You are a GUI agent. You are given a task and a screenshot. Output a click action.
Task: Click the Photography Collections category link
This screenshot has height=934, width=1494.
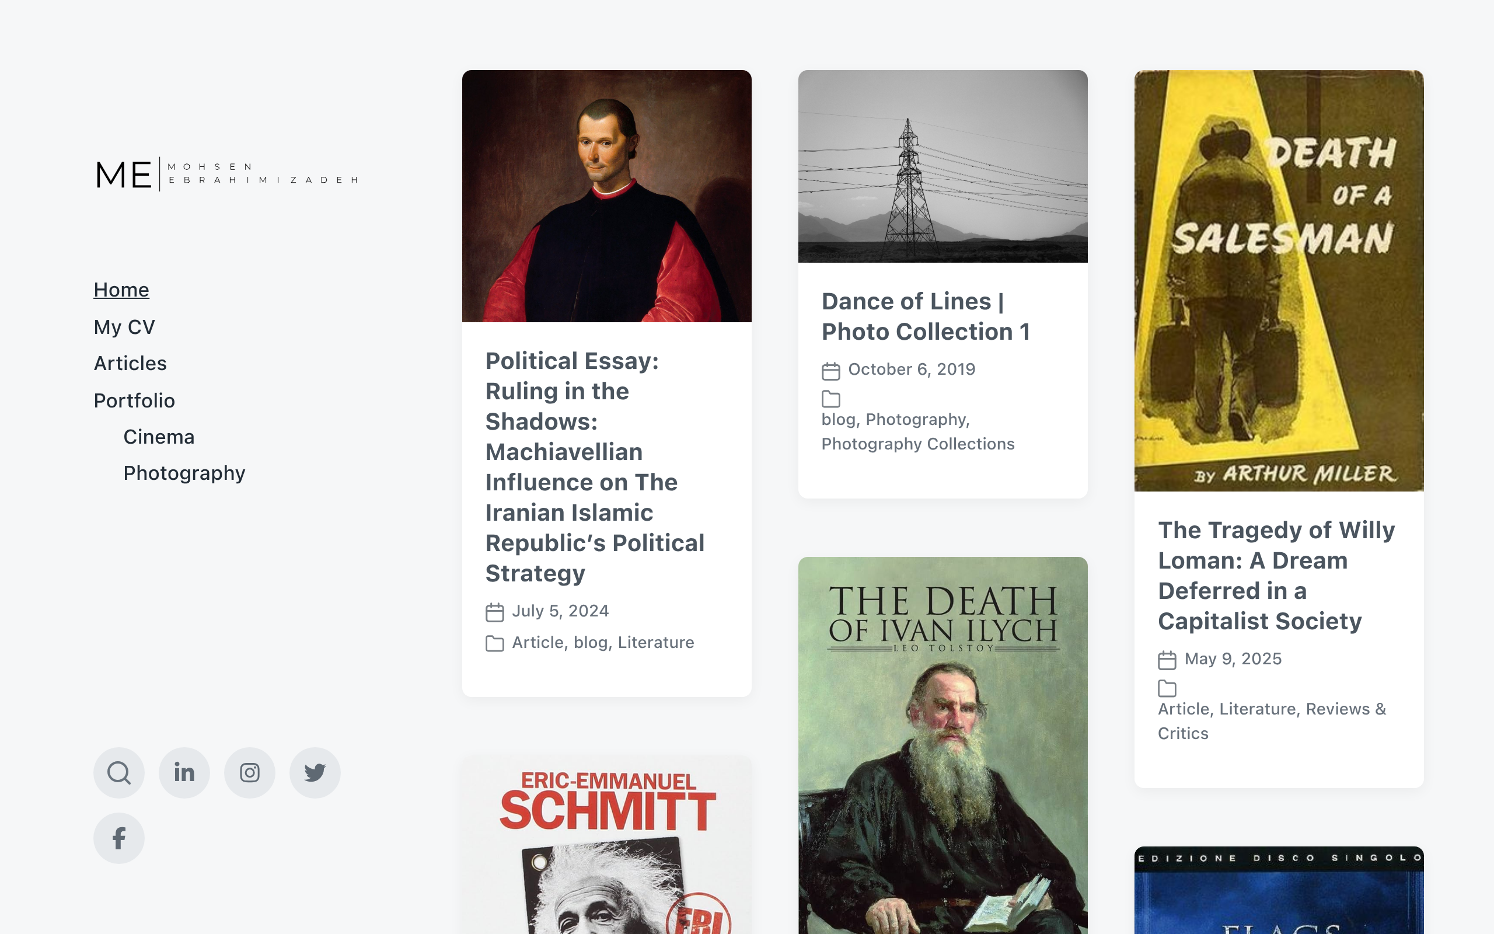click(x=917, y=444)
